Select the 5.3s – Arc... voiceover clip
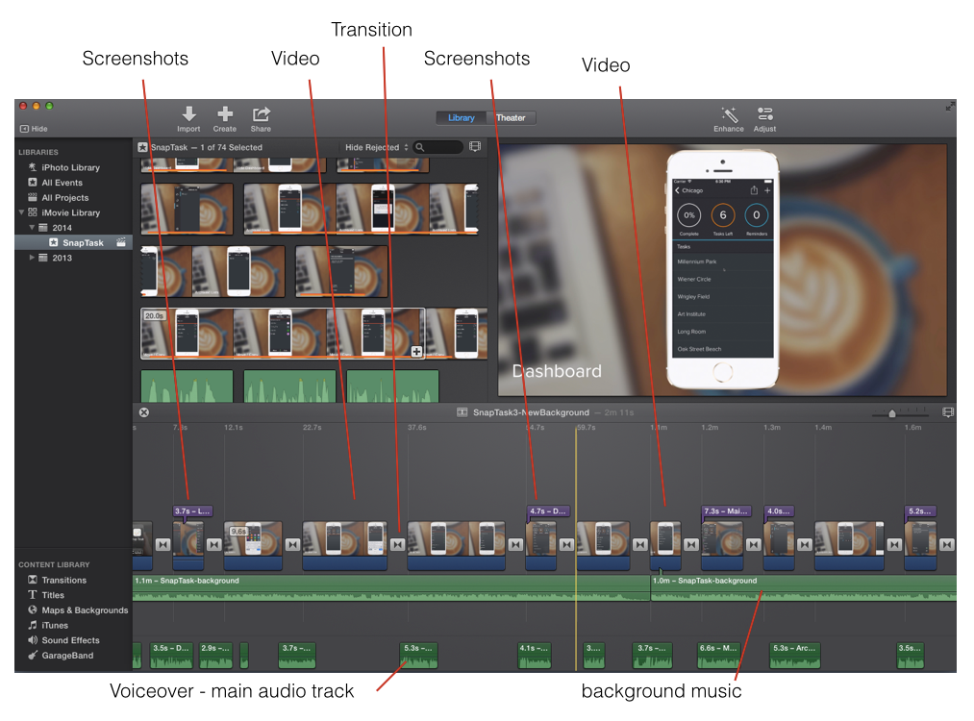The image size is (974, 721). coord(795,656)
